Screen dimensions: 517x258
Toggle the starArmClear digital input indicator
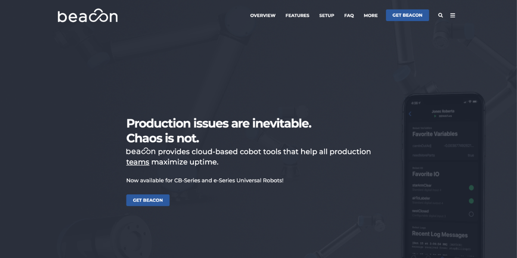coord(471,188)
